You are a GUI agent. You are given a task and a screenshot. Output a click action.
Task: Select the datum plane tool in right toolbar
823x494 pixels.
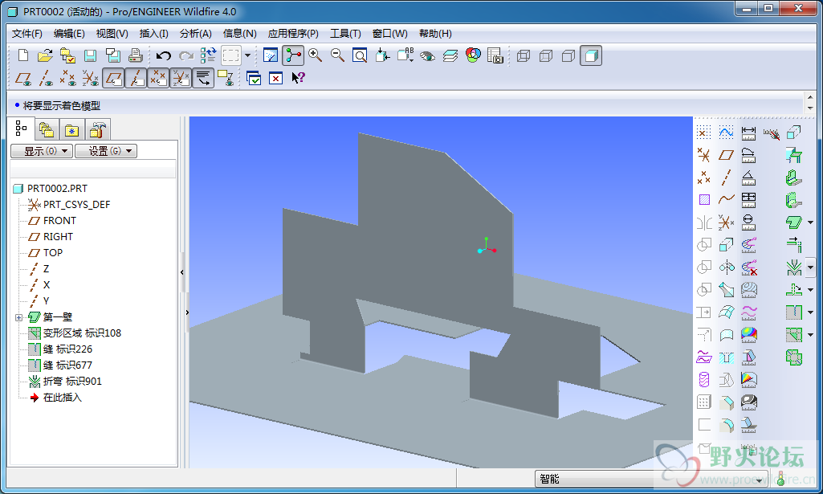click(x=727, y=155)
